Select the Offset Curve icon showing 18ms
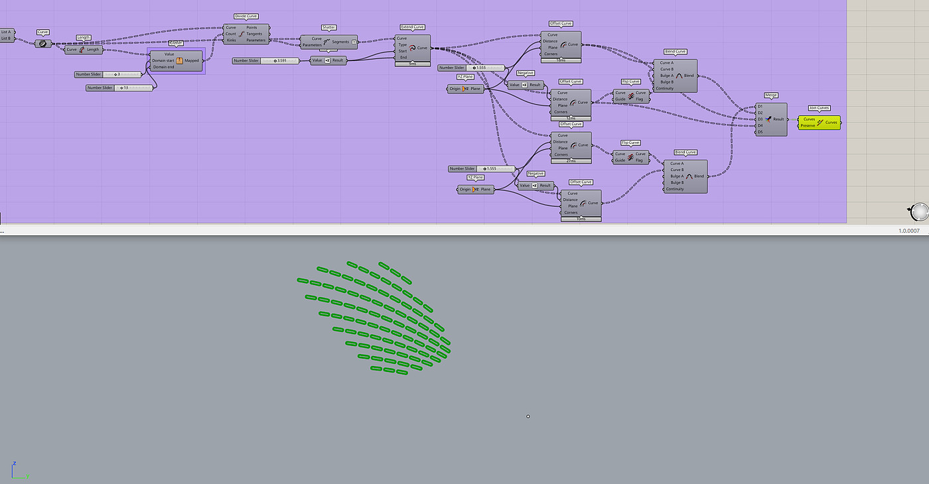The image size is (929, 484). tap(563, 44)
